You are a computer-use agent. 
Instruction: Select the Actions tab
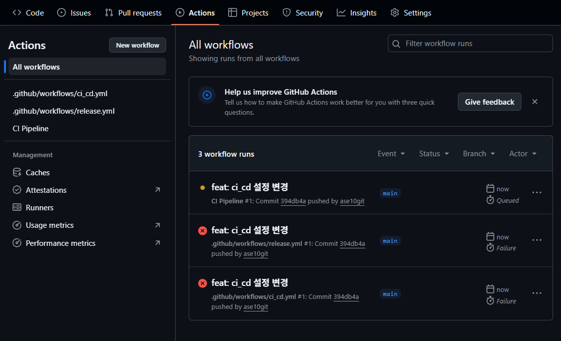(195, 13)
